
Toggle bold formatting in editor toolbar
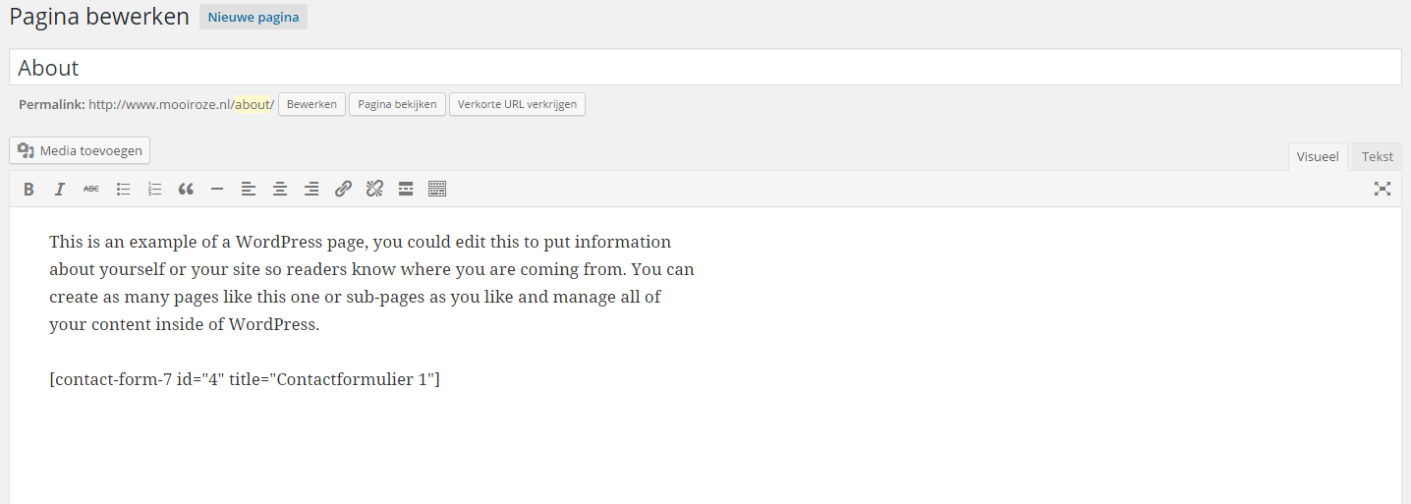tap(28, 189)
